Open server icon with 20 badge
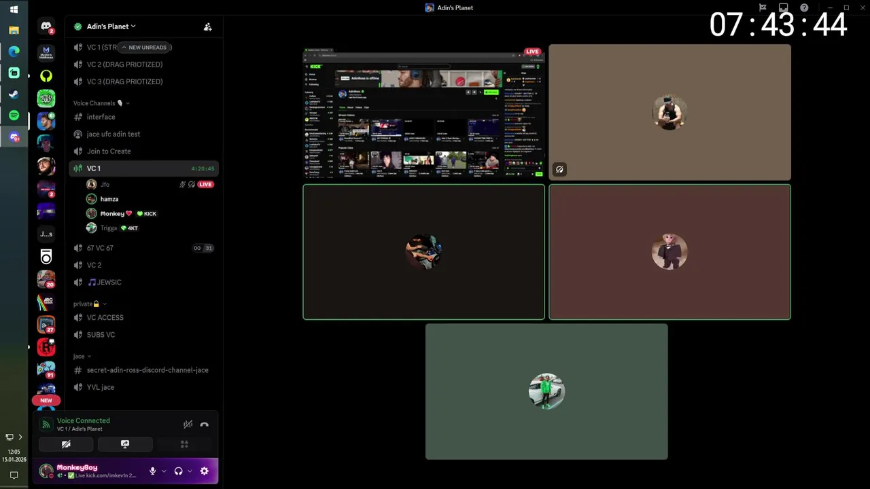The width and height of the screenshot is (870, 489). coord(46,279)
